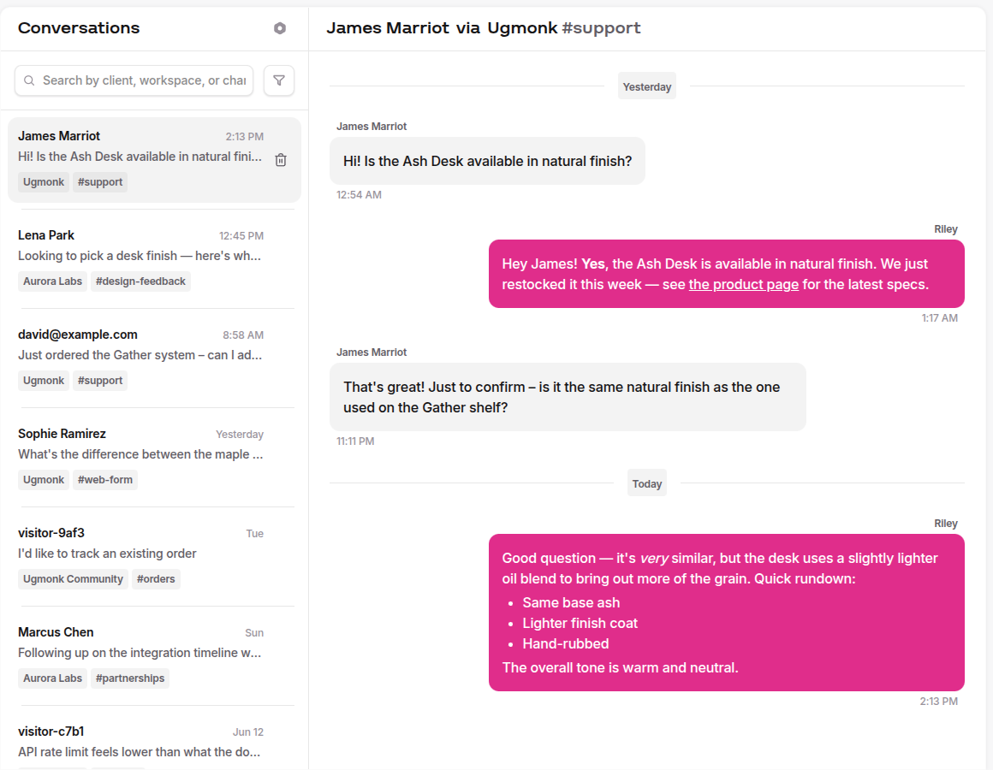Select James Marriot conversation

pos(154,159)
